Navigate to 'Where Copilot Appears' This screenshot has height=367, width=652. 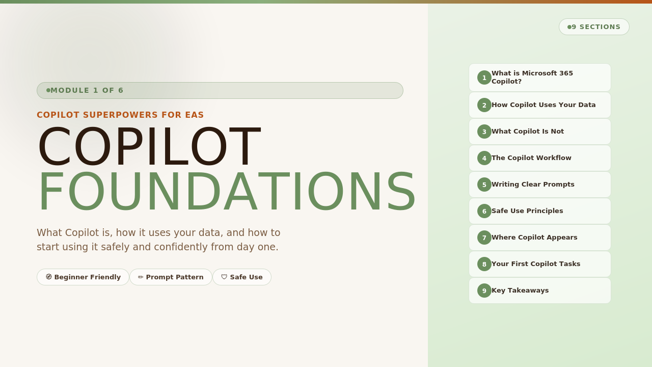[534, 238]
